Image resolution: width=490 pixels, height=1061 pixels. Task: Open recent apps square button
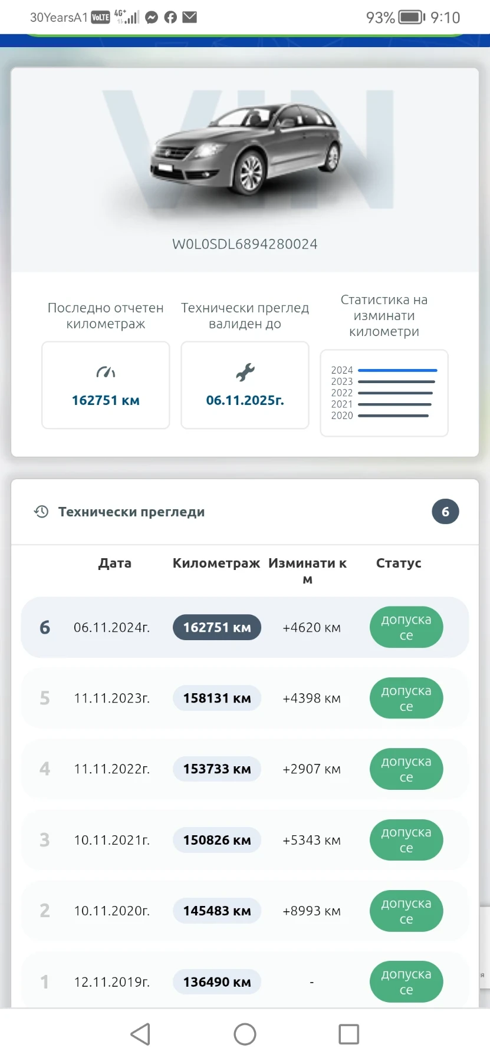(x=348, y=1034)
